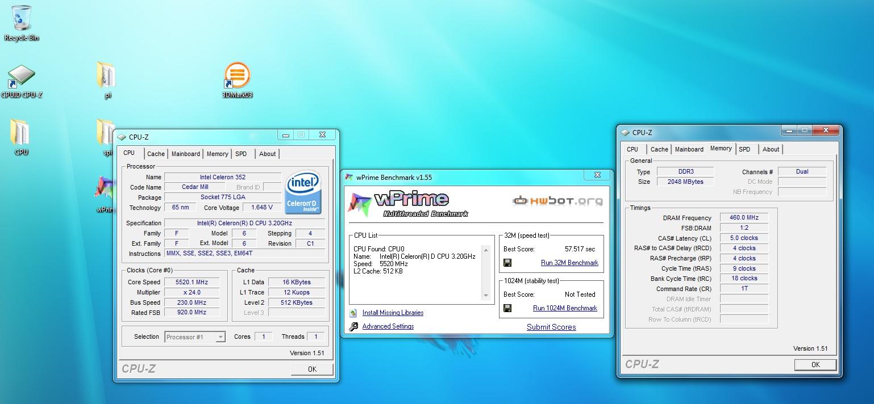Click the memory Type DDR3 value

[x=685, y=171]
